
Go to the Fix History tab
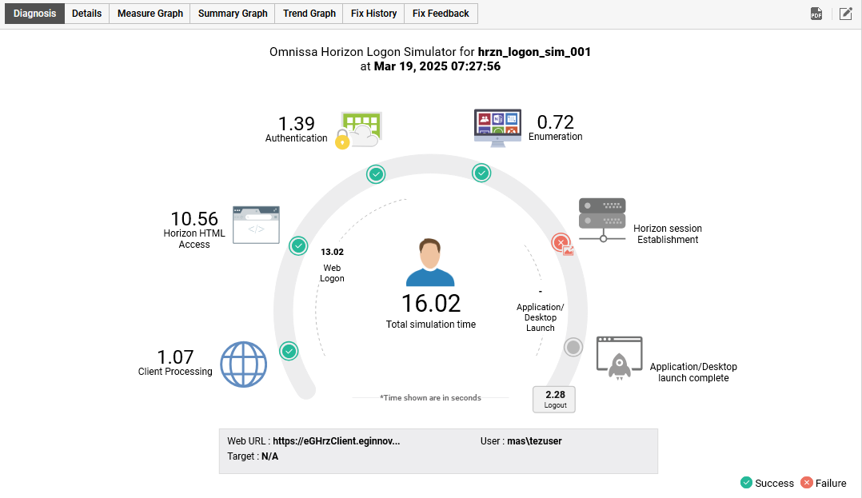(x=374, y=14)
